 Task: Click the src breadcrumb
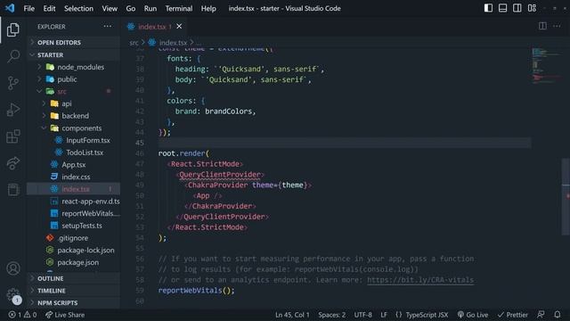(134, 43)
